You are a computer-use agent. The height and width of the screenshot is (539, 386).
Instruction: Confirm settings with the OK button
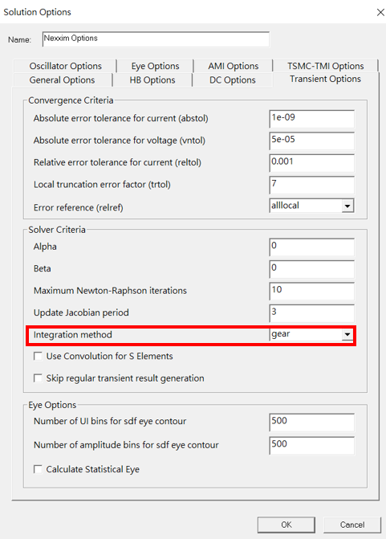(286, 525)
